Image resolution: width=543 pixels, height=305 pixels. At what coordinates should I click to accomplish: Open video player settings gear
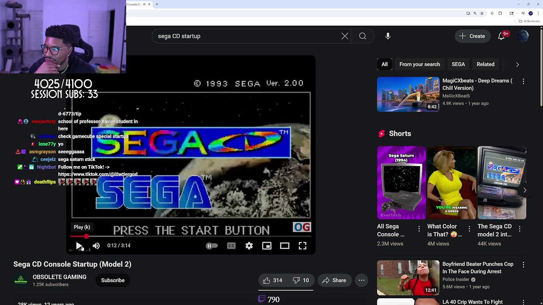pos(249,246)
